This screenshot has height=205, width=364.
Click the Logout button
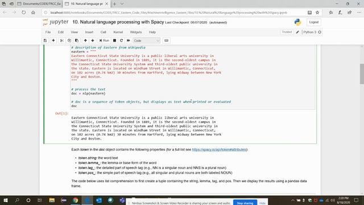314,22
